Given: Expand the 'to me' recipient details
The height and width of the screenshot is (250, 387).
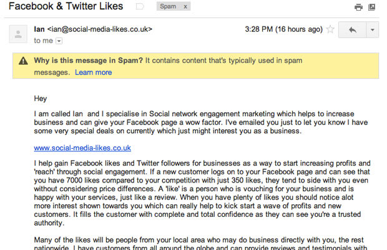Looking at the screenshot, I should (59, 41).
